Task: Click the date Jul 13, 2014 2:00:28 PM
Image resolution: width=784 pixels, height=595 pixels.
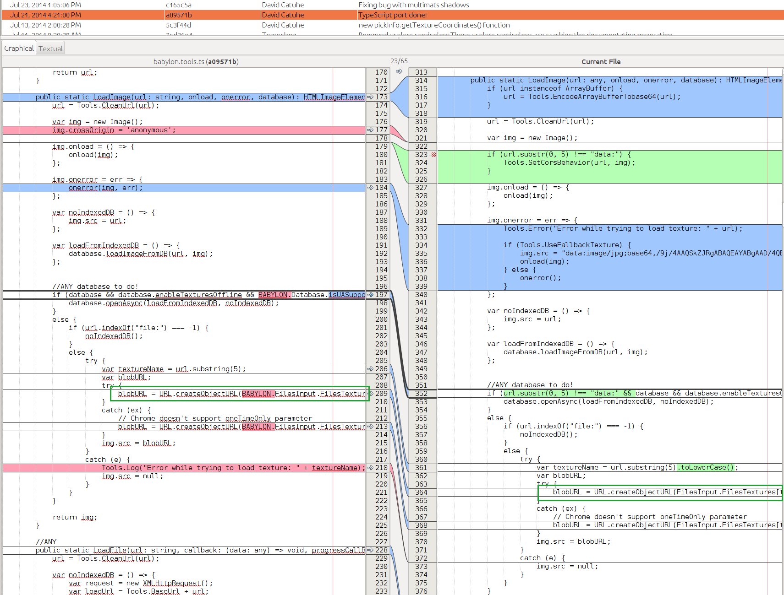Action: click(45, 25)
